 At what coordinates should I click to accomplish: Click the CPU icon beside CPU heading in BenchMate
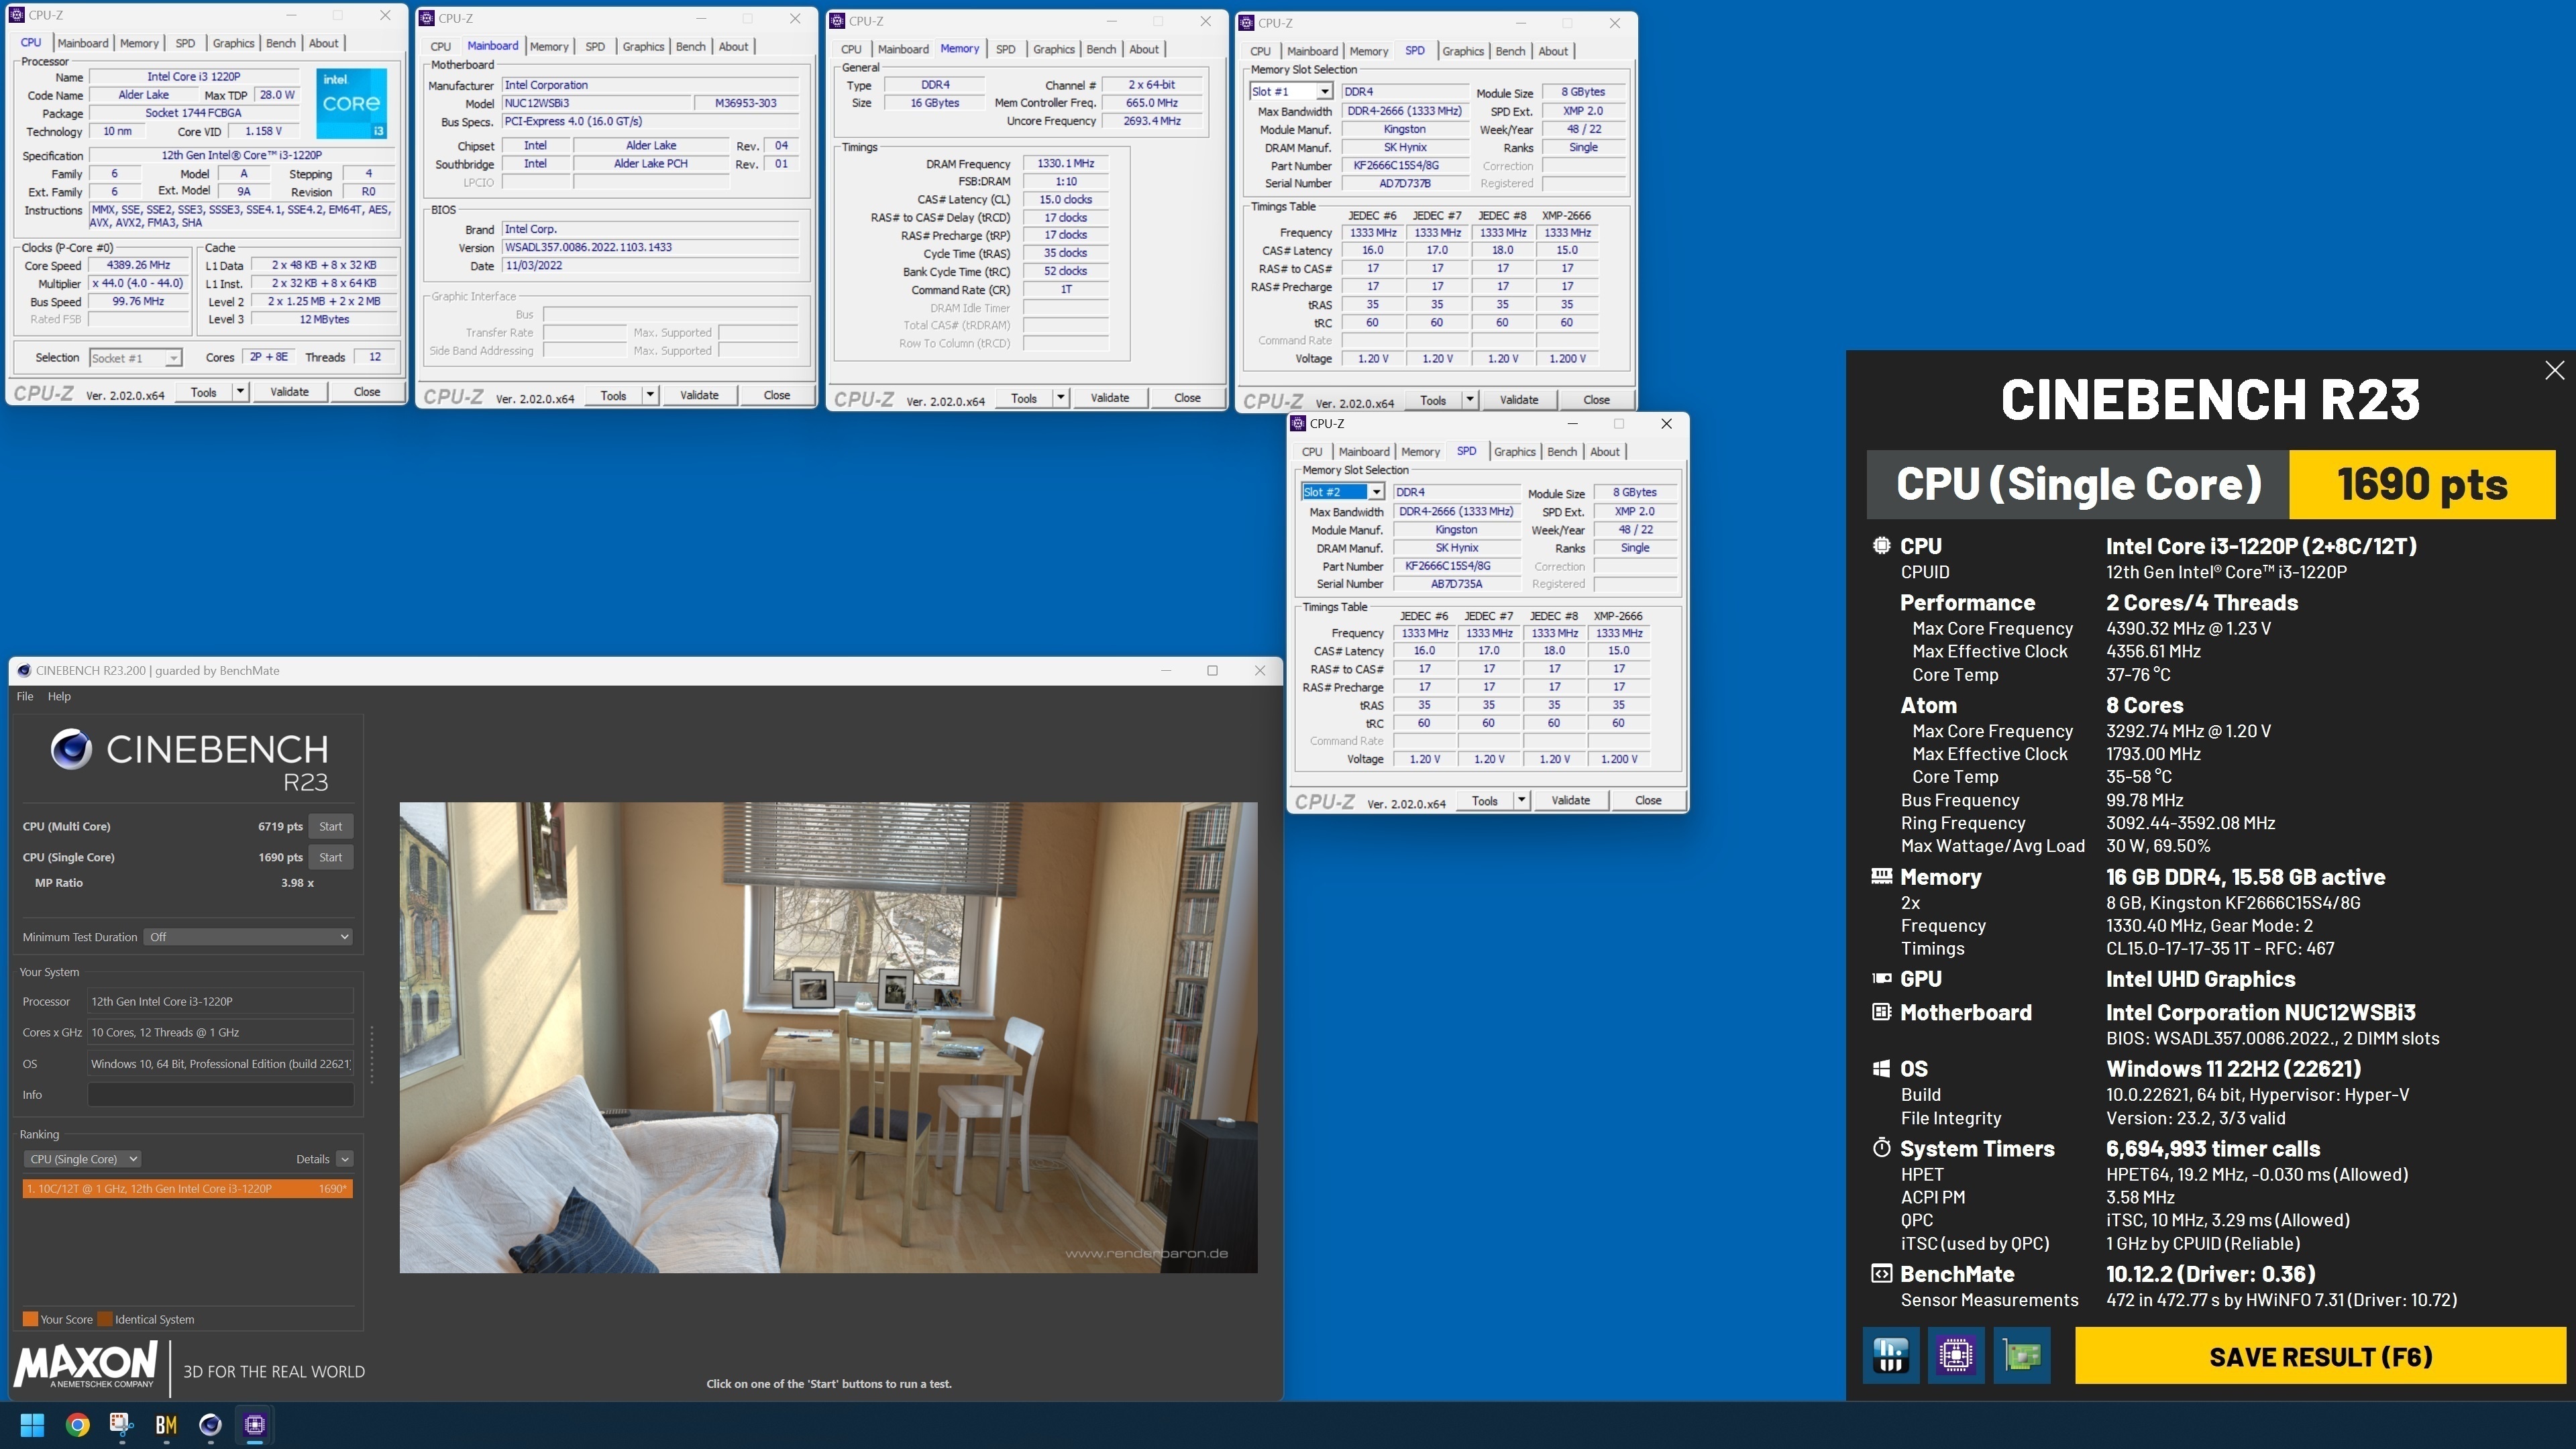point(1881,546)
